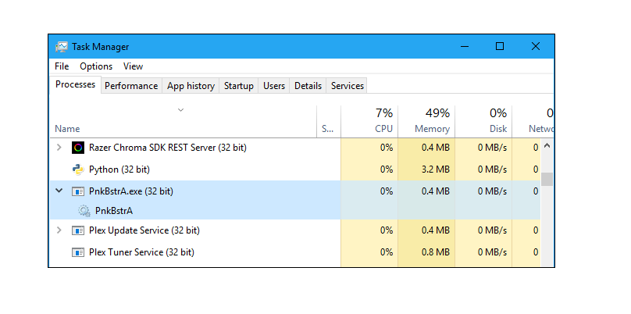Open the File menu
This screenshot has height=314, width=631.
(62, 66)
